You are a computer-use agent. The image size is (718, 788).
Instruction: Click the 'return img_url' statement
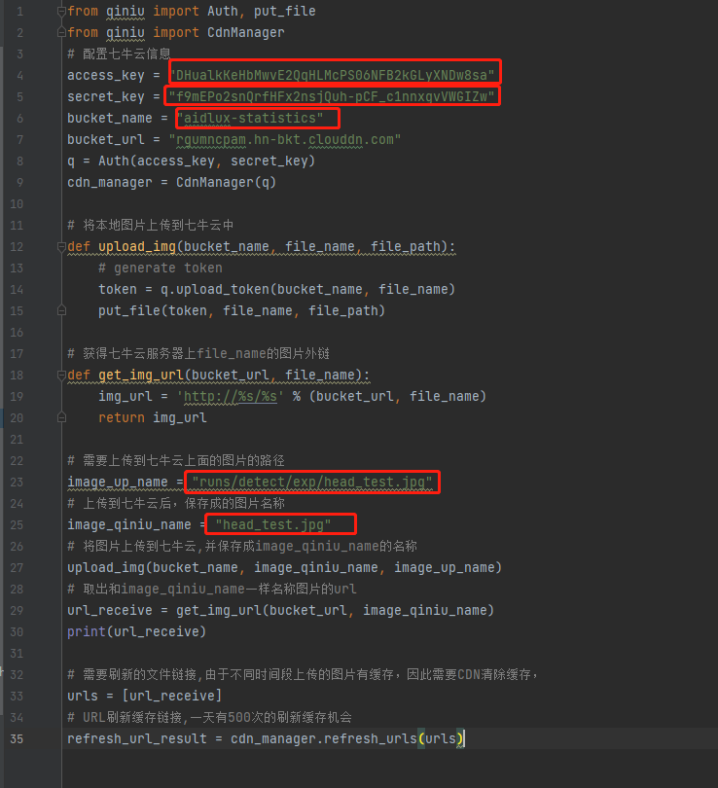pyautogui.click(x=153, y=417)
